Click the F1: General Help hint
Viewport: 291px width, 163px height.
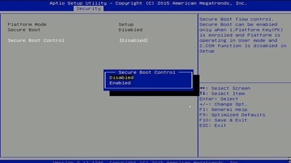click(223, 110)
